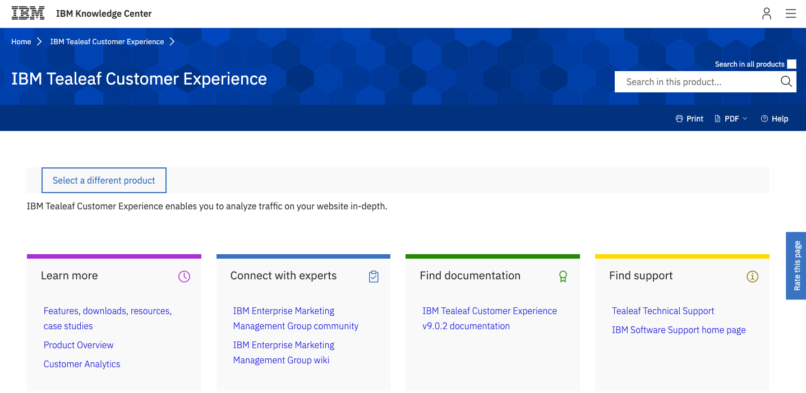Enable the Search in all products checkbox
806x393 pixels.
coord(791,64)
